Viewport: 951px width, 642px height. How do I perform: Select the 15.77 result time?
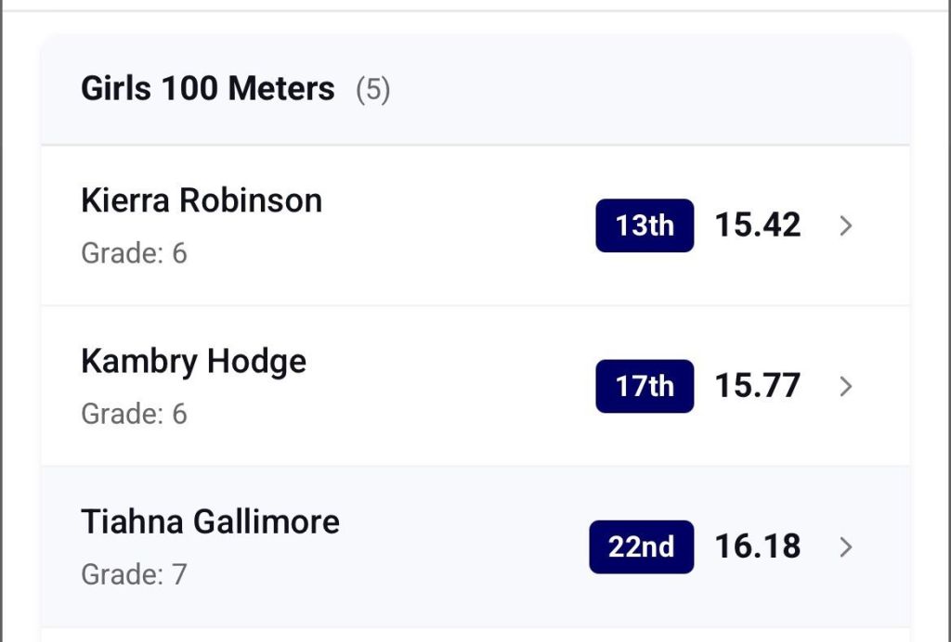pos(757,386)
